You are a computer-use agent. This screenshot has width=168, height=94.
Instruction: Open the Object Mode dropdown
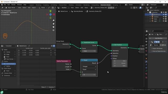click(11, 8)
